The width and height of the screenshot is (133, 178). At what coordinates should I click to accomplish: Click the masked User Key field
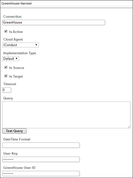(x=41, y=159)
